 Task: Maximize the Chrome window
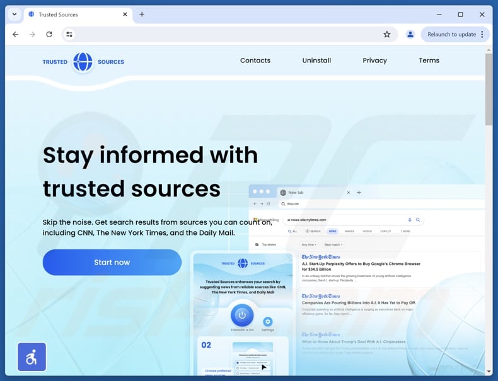point(461,14)
